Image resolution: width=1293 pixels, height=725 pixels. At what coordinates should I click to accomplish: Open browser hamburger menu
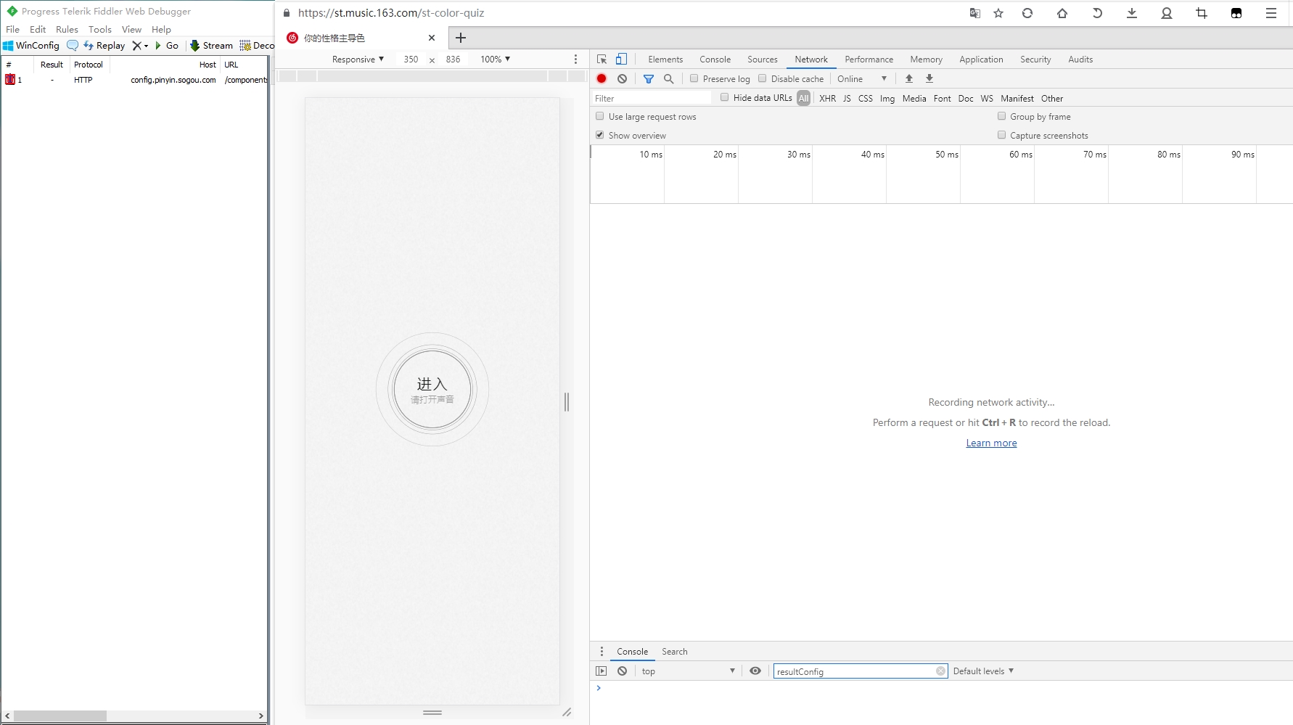pyautogui.click(x=1271, y=13)
